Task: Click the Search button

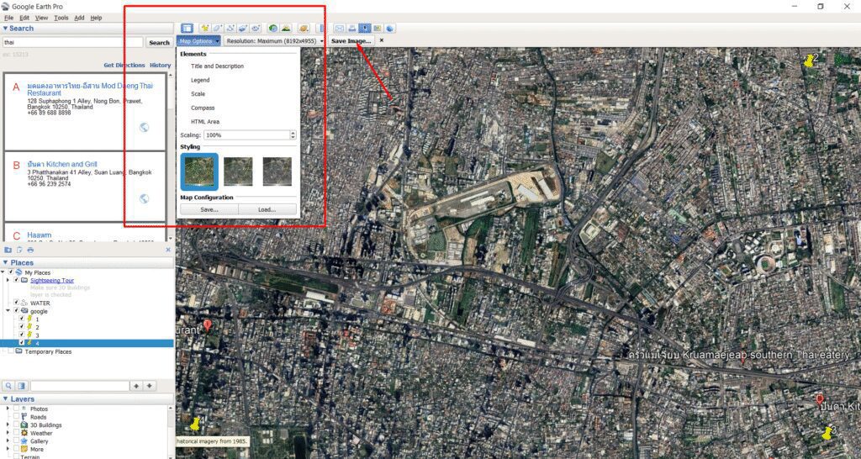Action: point(159,42)
